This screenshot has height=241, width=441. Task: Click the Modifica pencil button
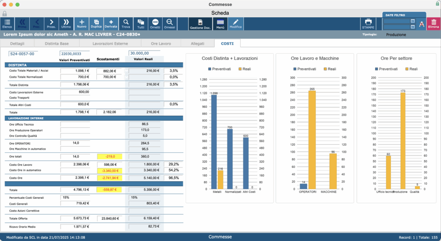point(236,24)
